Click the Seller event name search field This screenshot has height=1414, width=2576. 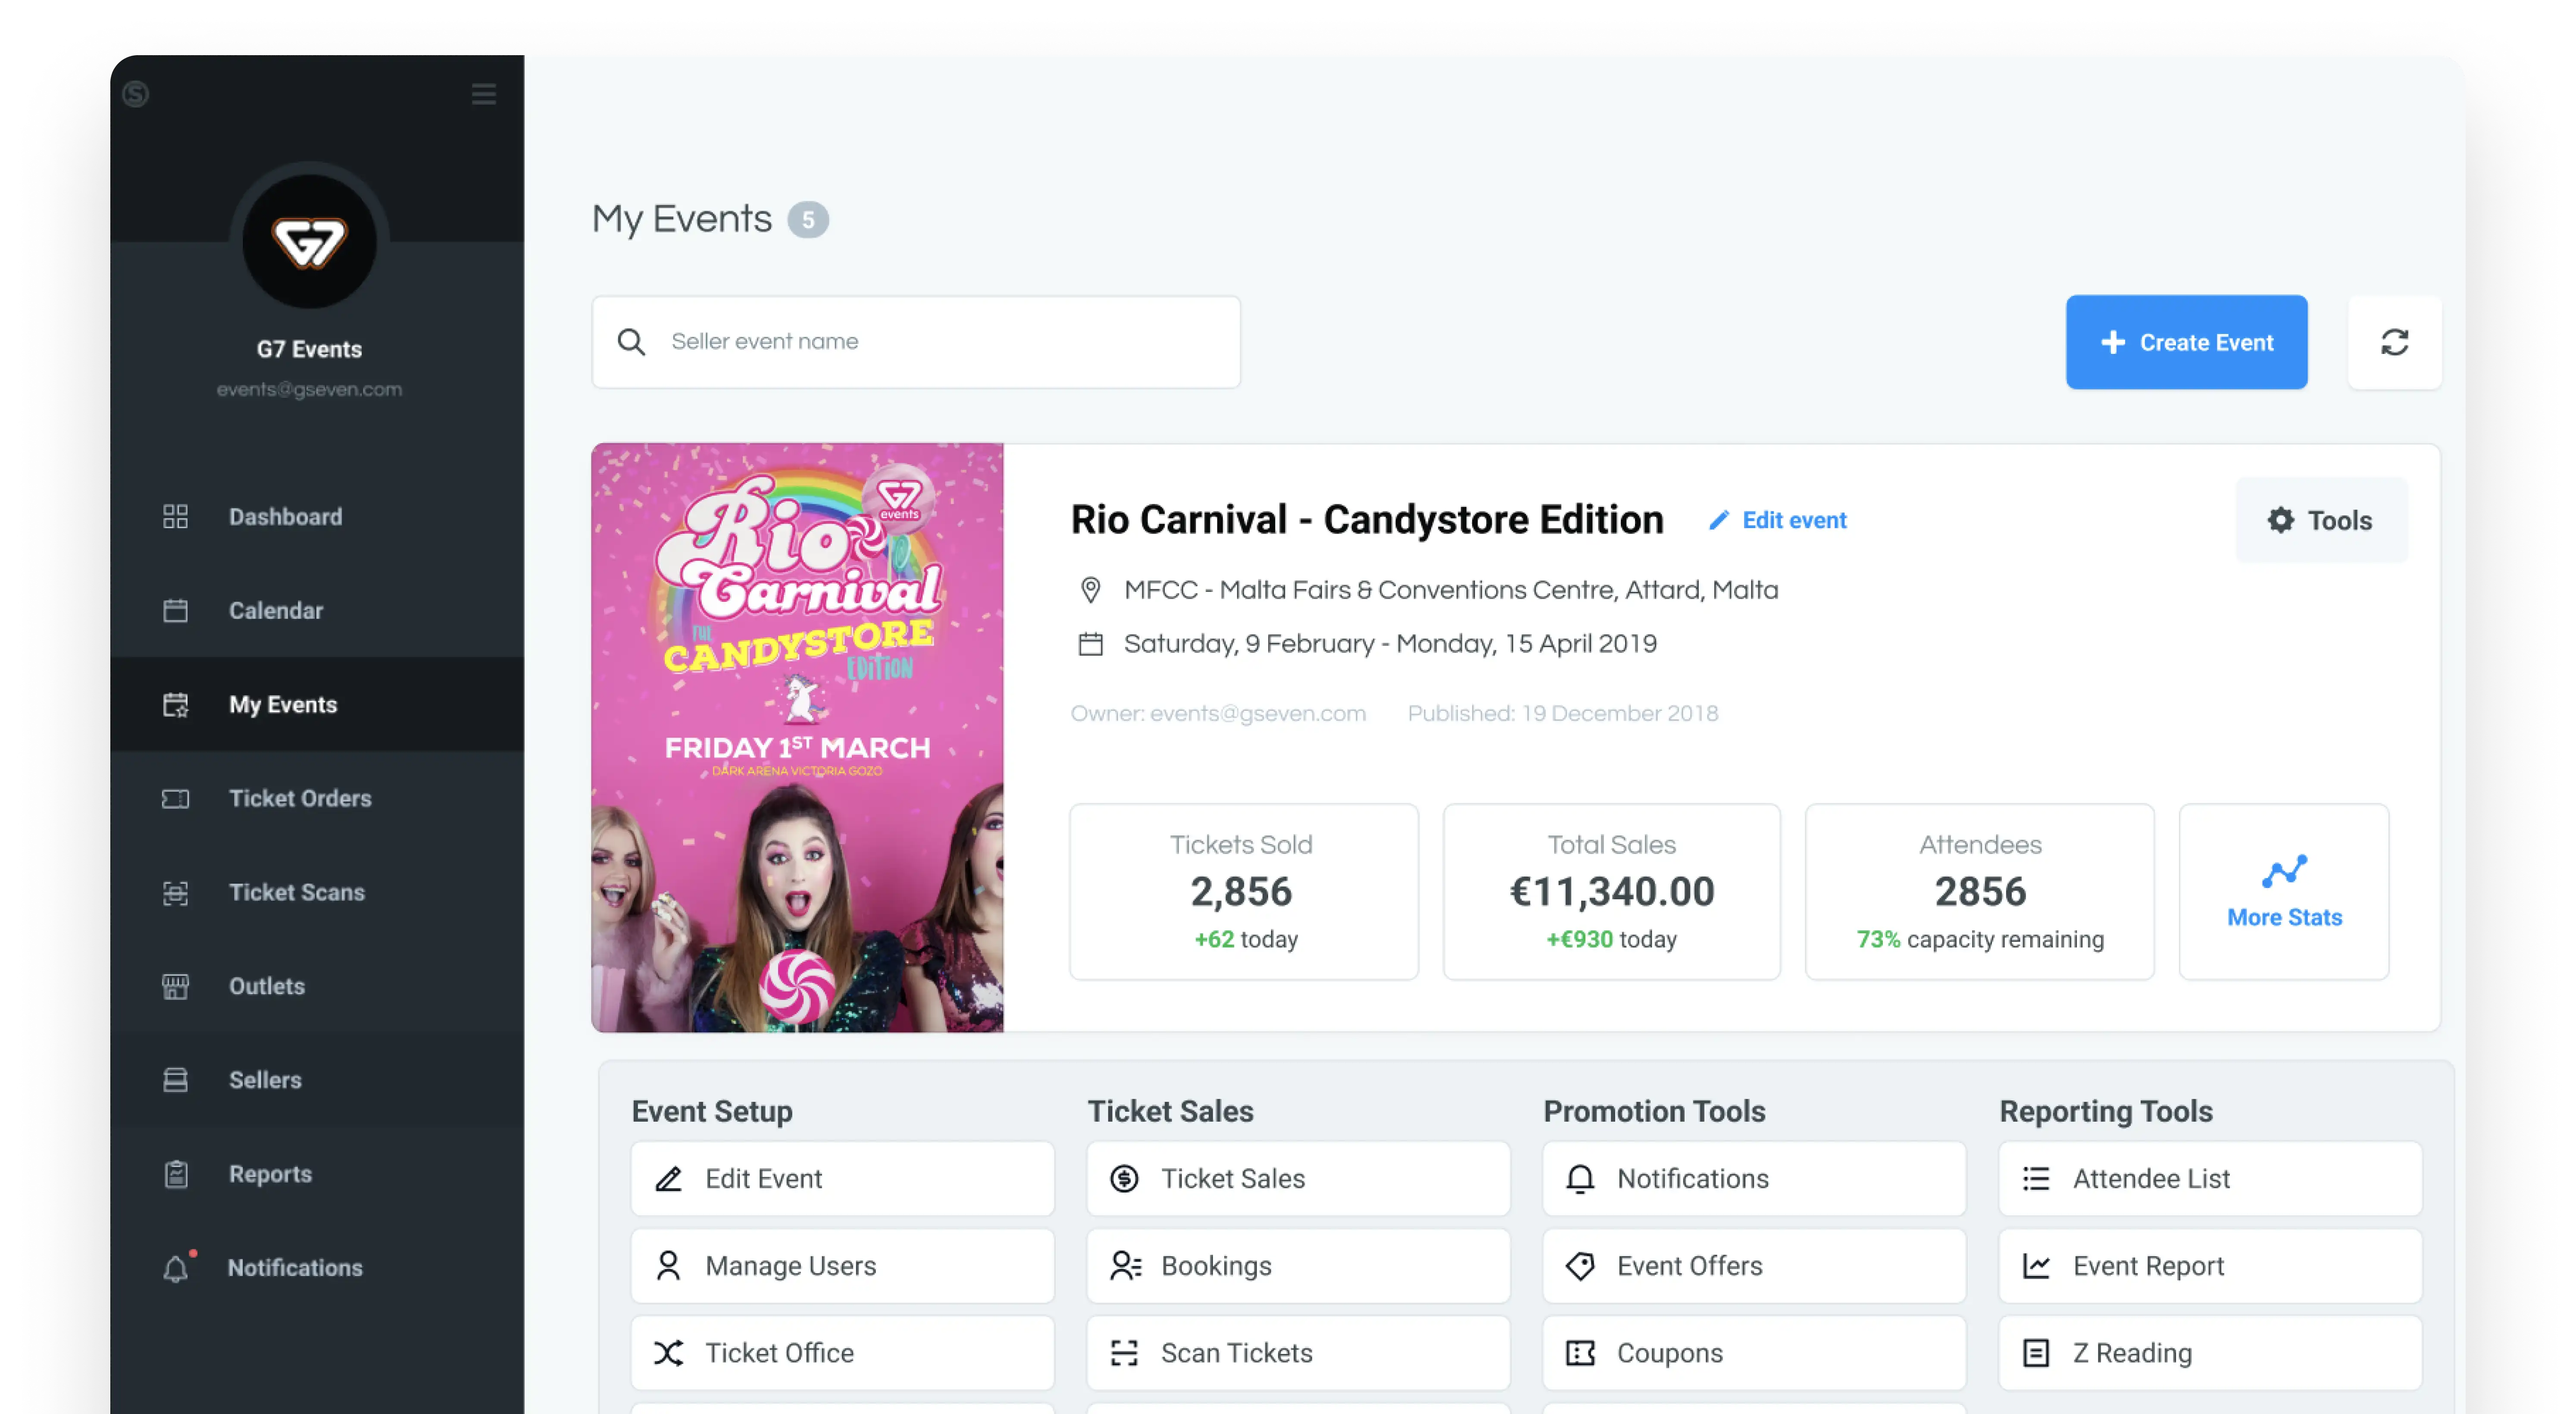[x=916, y=342]
